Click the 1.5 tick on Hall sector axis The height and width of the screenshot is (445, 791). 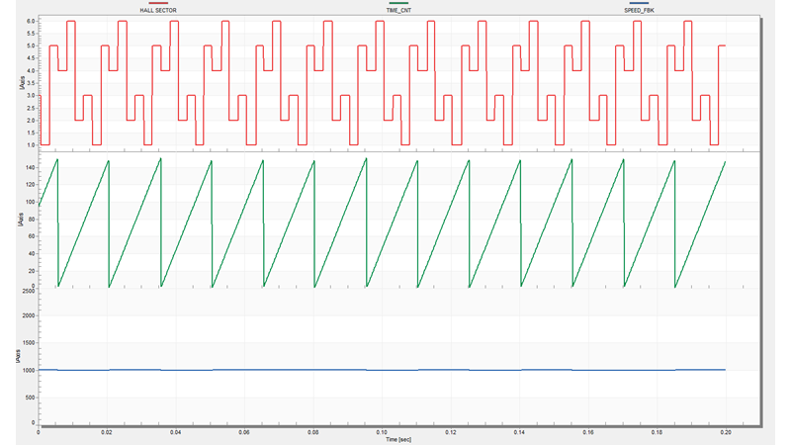(x=31, y=133)
